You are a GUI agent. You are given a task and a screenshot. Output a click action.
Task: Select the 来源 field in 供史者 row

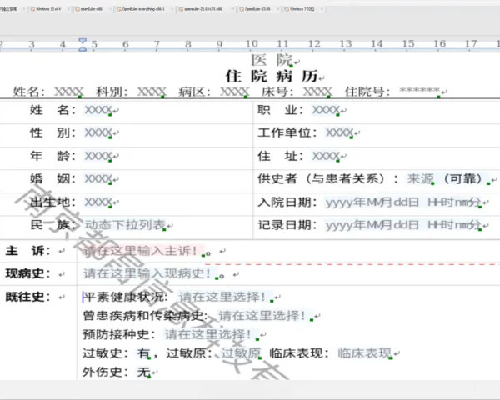(420, 179)
